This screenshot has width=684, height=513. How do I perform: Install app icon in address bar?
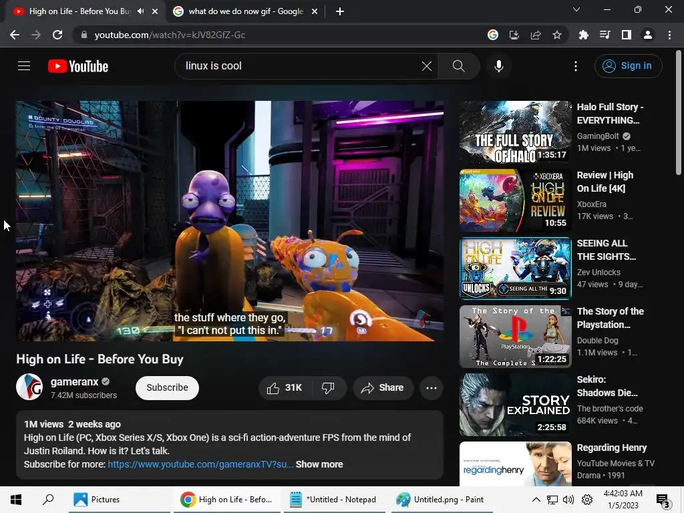click(x=514, y=35)
